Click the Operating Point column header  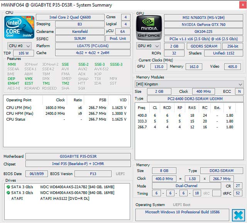coord(23,100)
